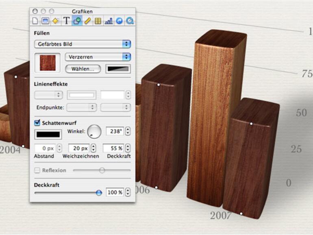Close the Grafiken inspector window
Viewport: 313px width, 235px height.
35,11
